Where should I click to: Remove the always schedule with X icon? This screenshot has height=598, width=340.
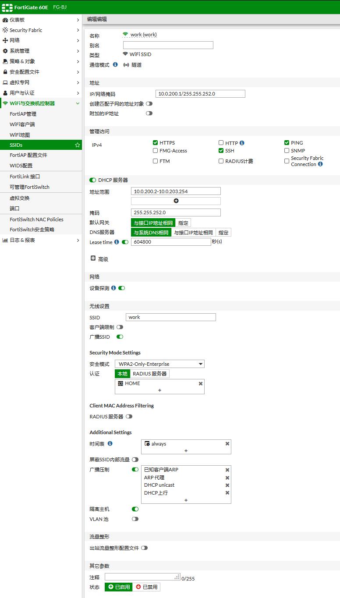227,444
